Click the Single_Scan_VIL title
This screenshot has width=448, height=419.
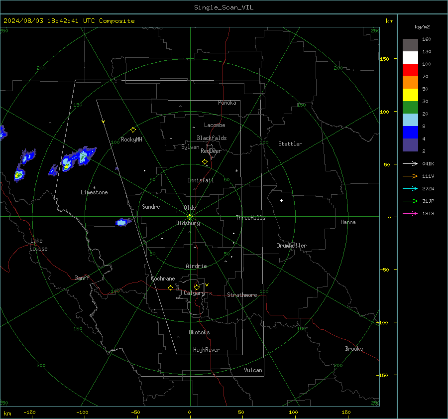(224, 7)
